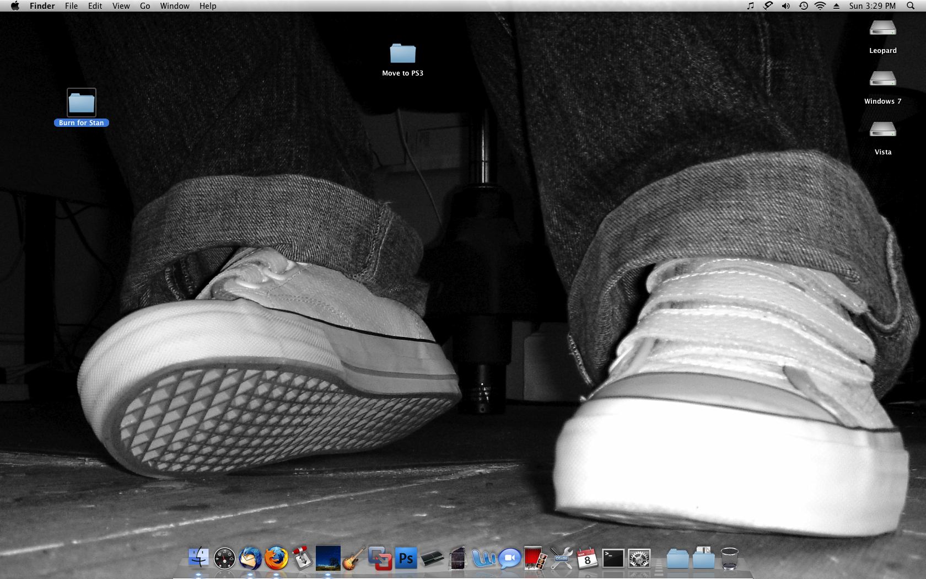Image resolution: width=926 pixels, height=579 pixels.
Task: Open the Apple menu
Action: coord(15,6)
